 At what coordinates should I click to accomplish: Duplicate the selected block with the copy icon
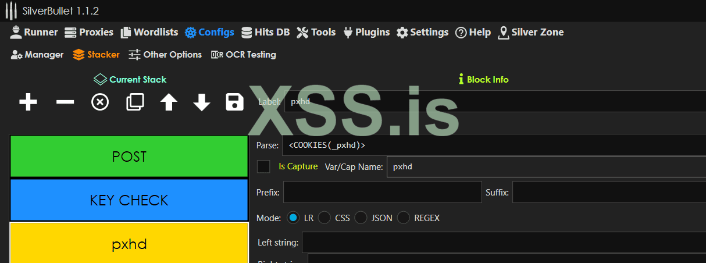[135, 102]
